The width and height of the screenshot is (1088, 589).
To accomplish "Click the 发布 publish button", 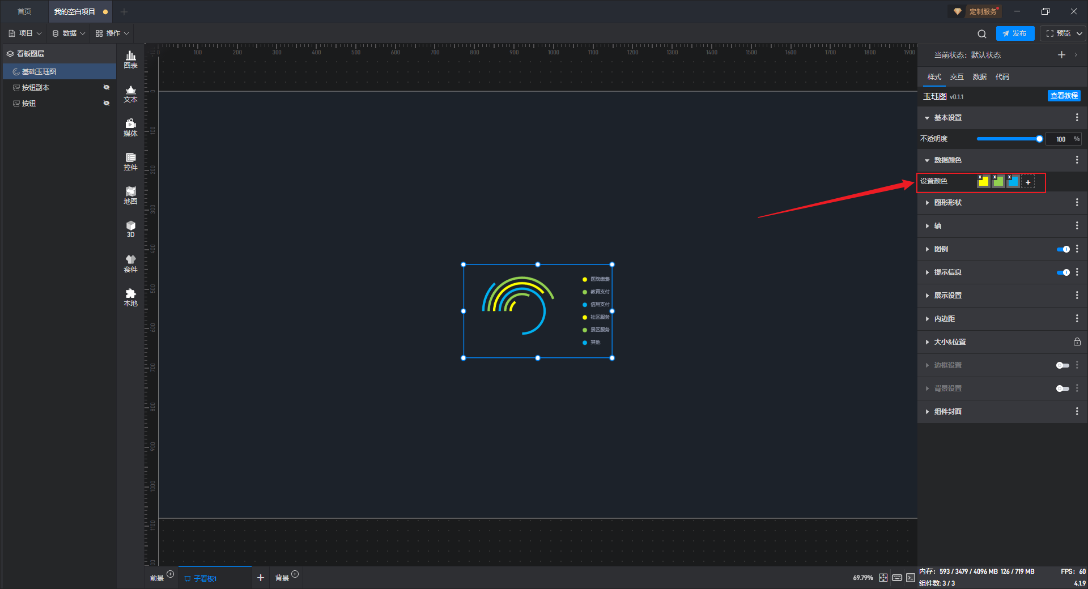I will point(1015,33).
